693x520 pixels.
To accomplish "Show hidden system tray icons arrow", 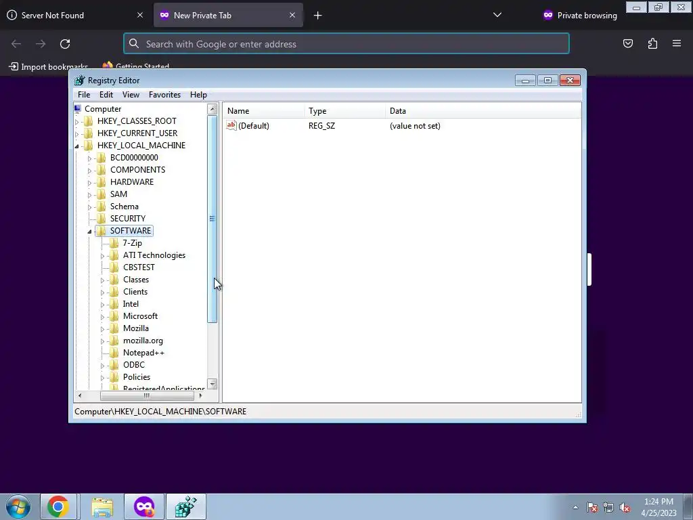I will click(575, 508).
